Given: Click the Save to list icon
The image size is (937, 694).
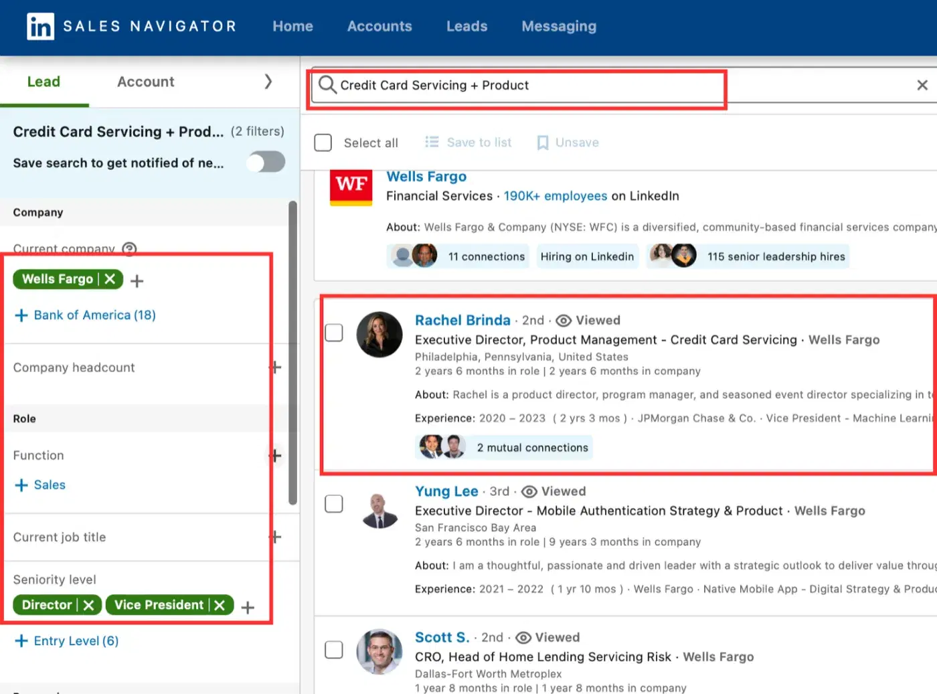Looking at the screenshot, I should tap(432, 142).
